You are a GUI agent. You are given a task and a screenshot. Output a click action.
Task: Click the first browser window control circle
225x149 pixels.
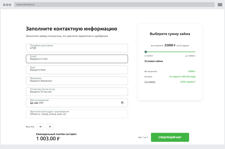[4, 4]
